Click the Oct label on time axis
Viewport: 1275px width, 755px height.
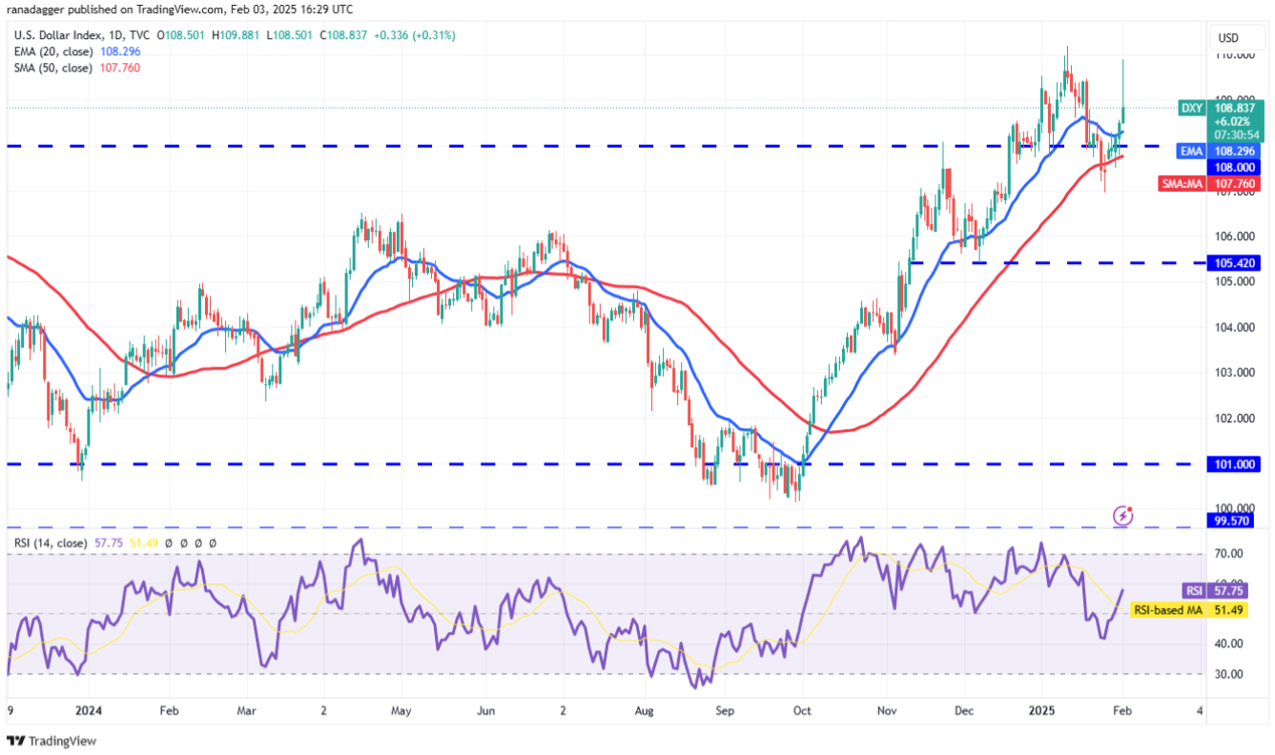[x=803, y=710]
